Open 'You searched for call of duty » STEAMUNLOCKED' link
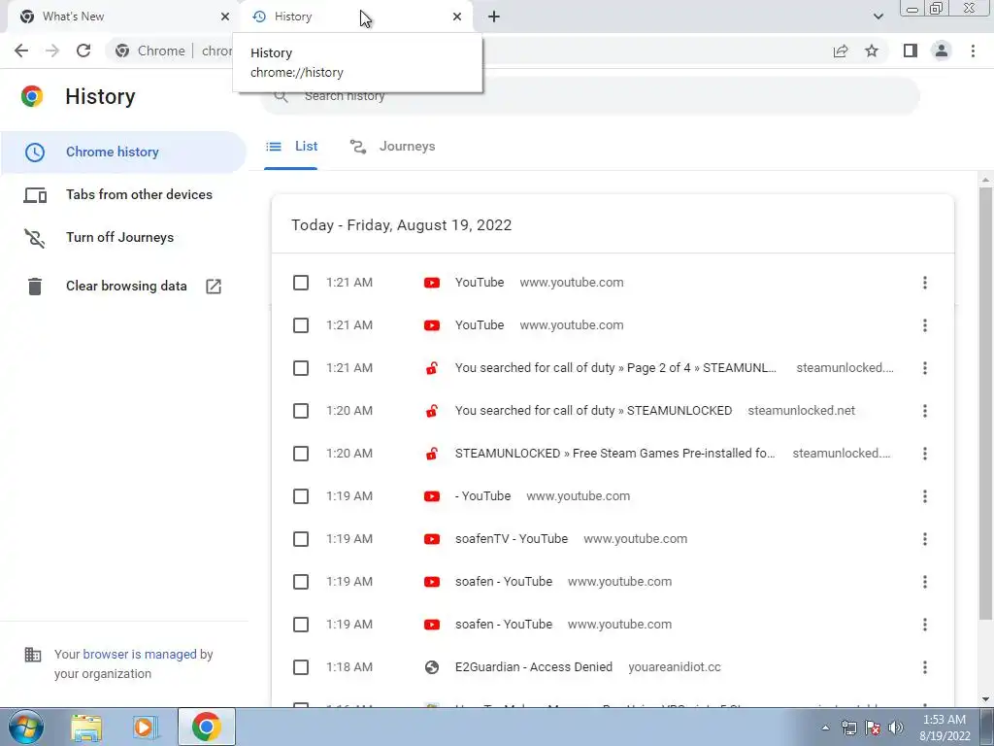 [593, 411]
